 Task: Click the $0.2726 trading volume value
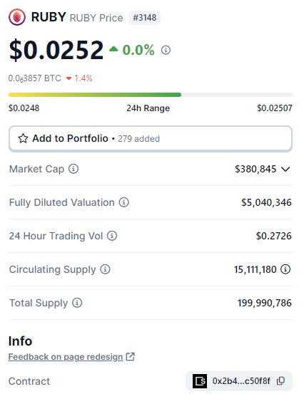tap(274, 236)
